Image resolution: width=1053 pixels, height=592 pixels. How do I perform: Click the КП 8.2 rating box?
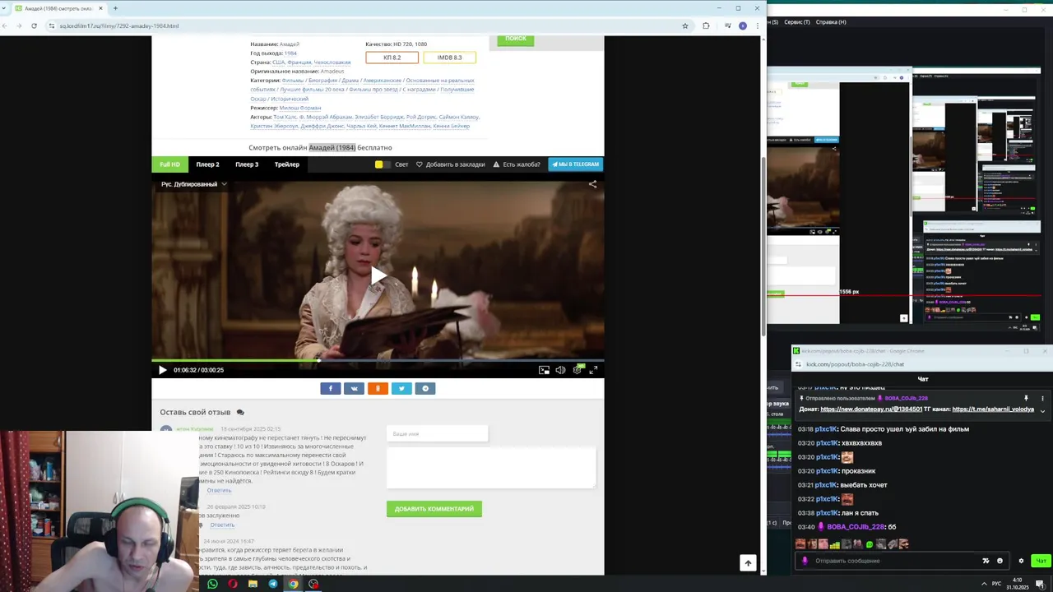[392, 58]
